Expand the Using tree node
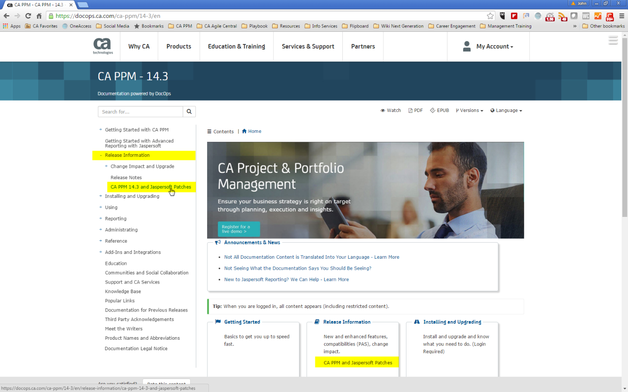The image size is (628, 392). [x=101, y=207]
